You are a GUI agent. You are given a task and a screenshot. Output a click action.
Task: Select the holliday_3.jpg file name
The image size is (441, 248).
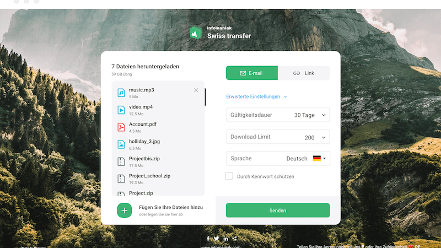point(144,142)
